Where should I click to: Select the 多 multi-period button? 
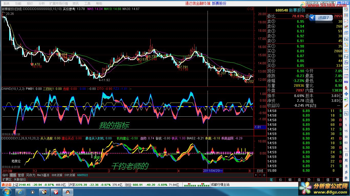[346, 172]
